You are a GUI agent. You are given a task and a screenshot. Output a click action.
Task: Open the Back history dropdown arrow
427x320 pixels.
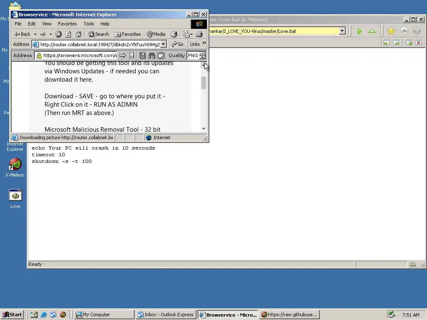pyautogui.click(x=35, y=34)
